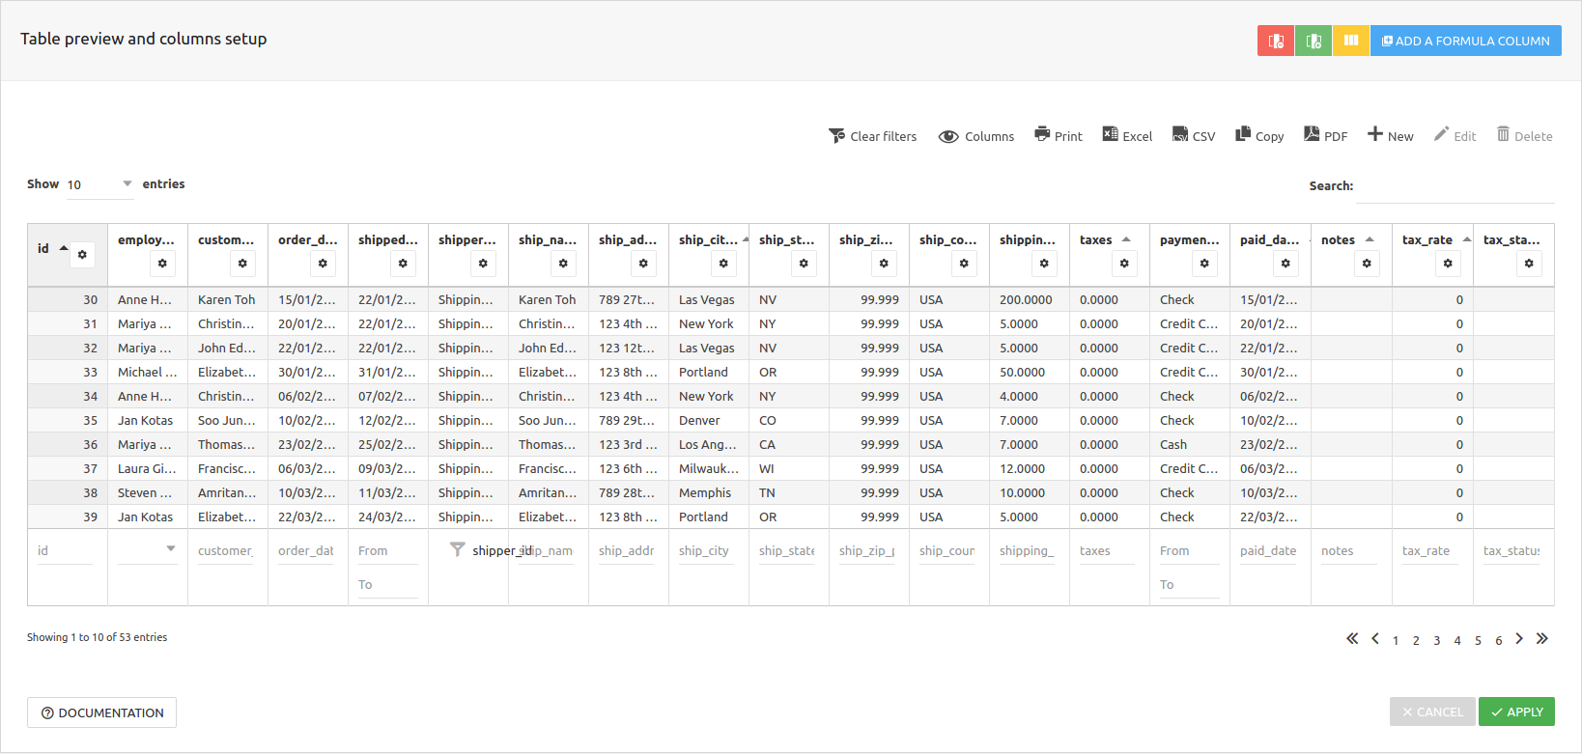Open settings gear for notes column
The height and width of the screenshot is (754, 1582).
(x=1367, y=264)
